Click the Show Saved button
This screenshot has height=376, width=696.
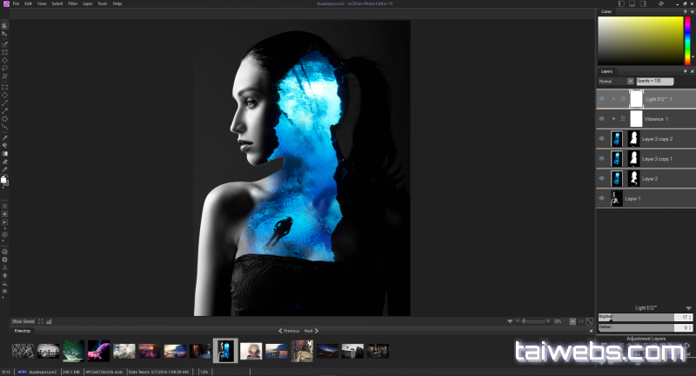[x=23, y=321]
